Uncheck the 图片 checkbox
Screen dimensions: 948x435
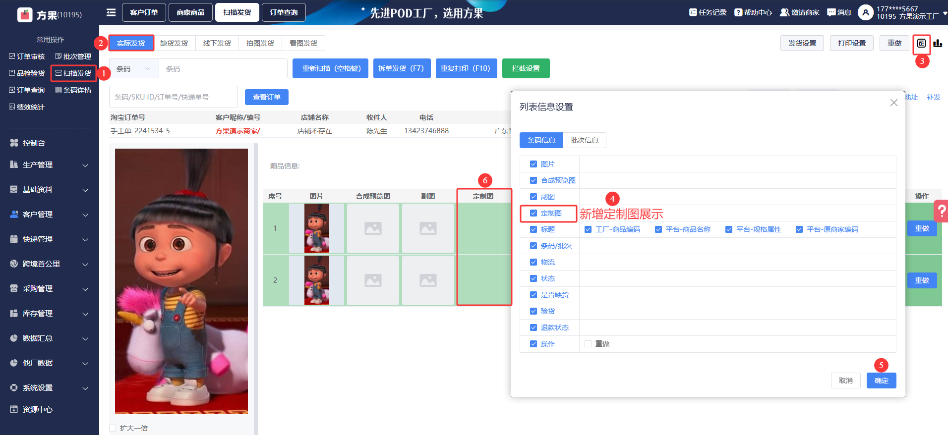[533, 164]
